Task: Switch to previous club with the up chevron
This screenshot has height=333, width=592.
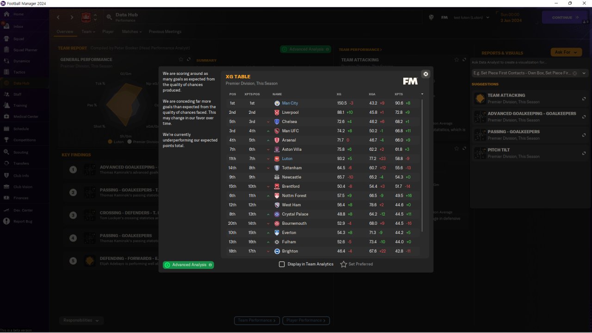Action: point(95,15)
